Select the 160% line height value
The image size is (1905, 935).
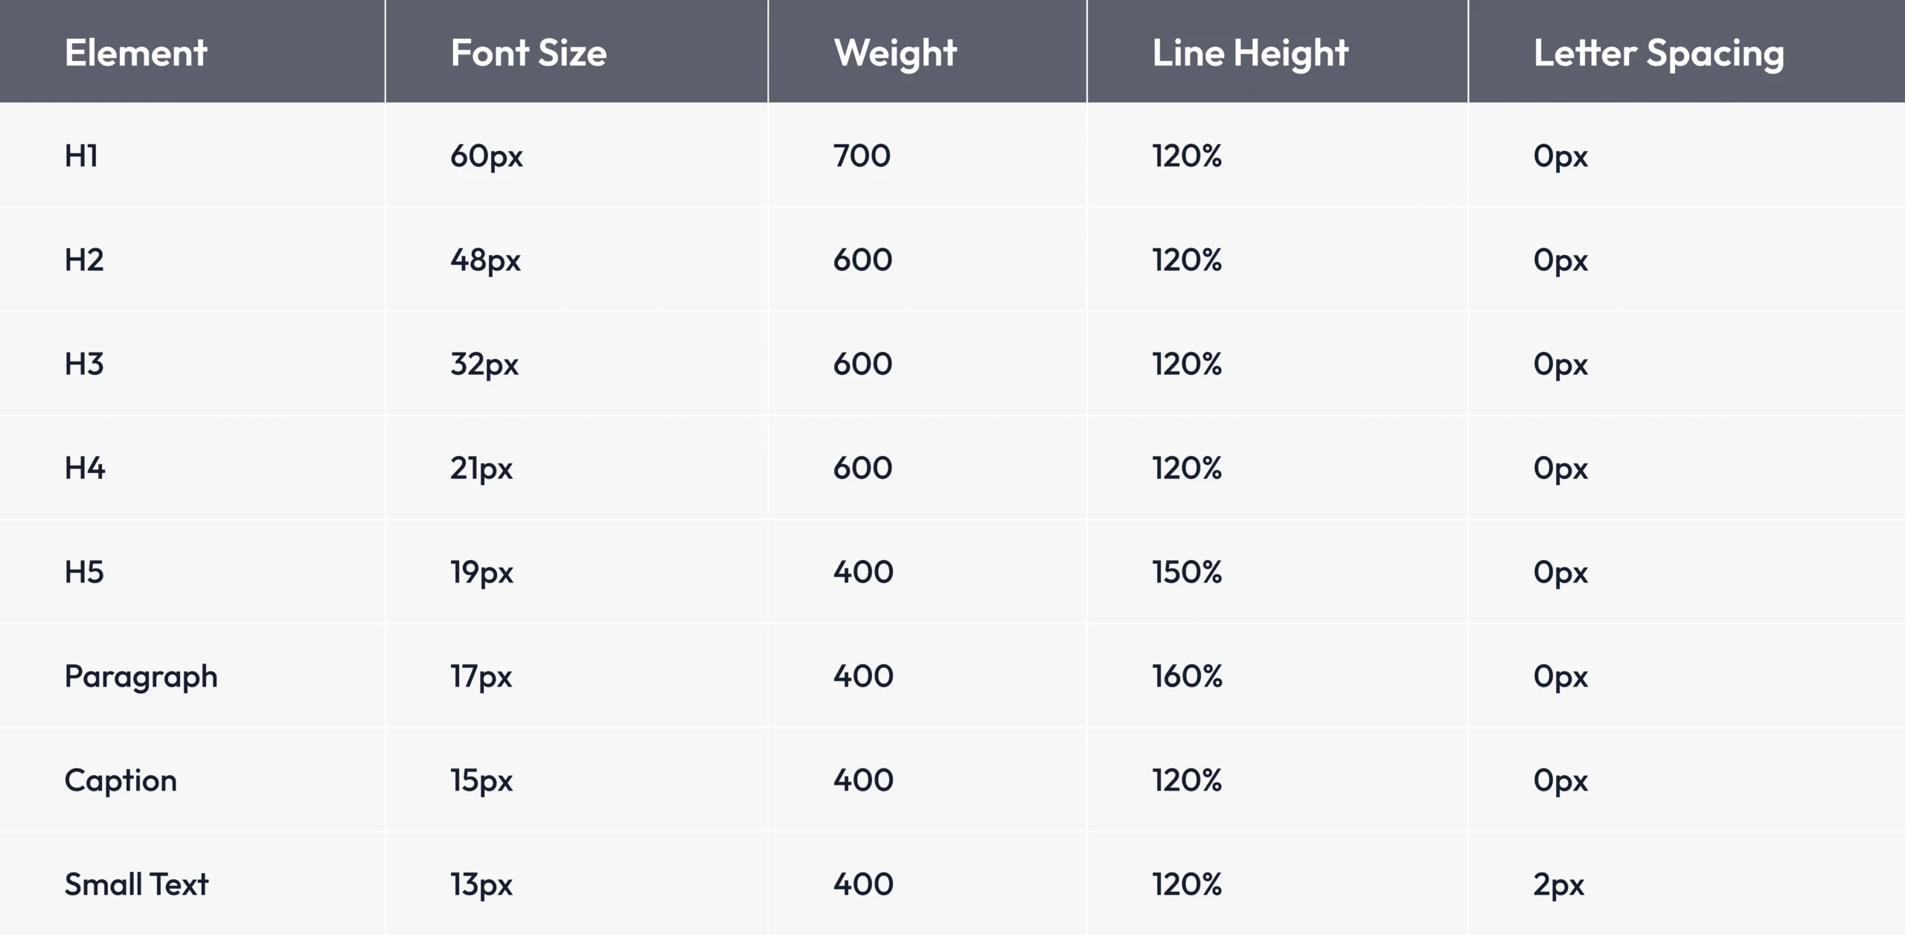click(1187, 676)
